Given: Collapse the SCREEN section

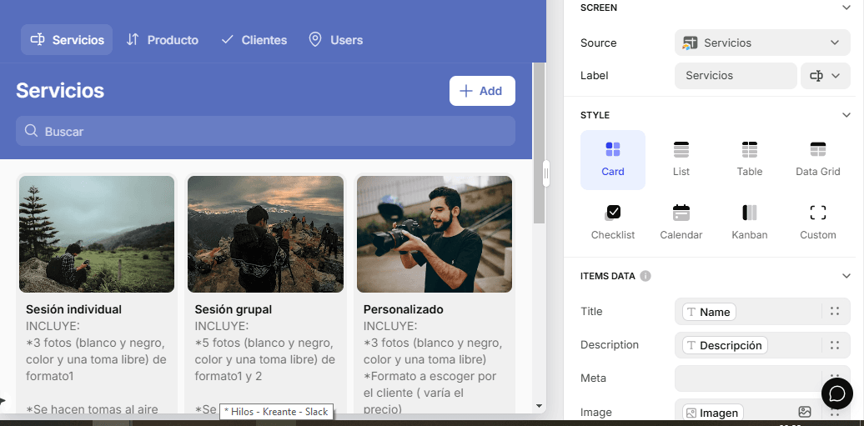Looking at the screenshot, I should pyautogui.click(x=846, y=8).
